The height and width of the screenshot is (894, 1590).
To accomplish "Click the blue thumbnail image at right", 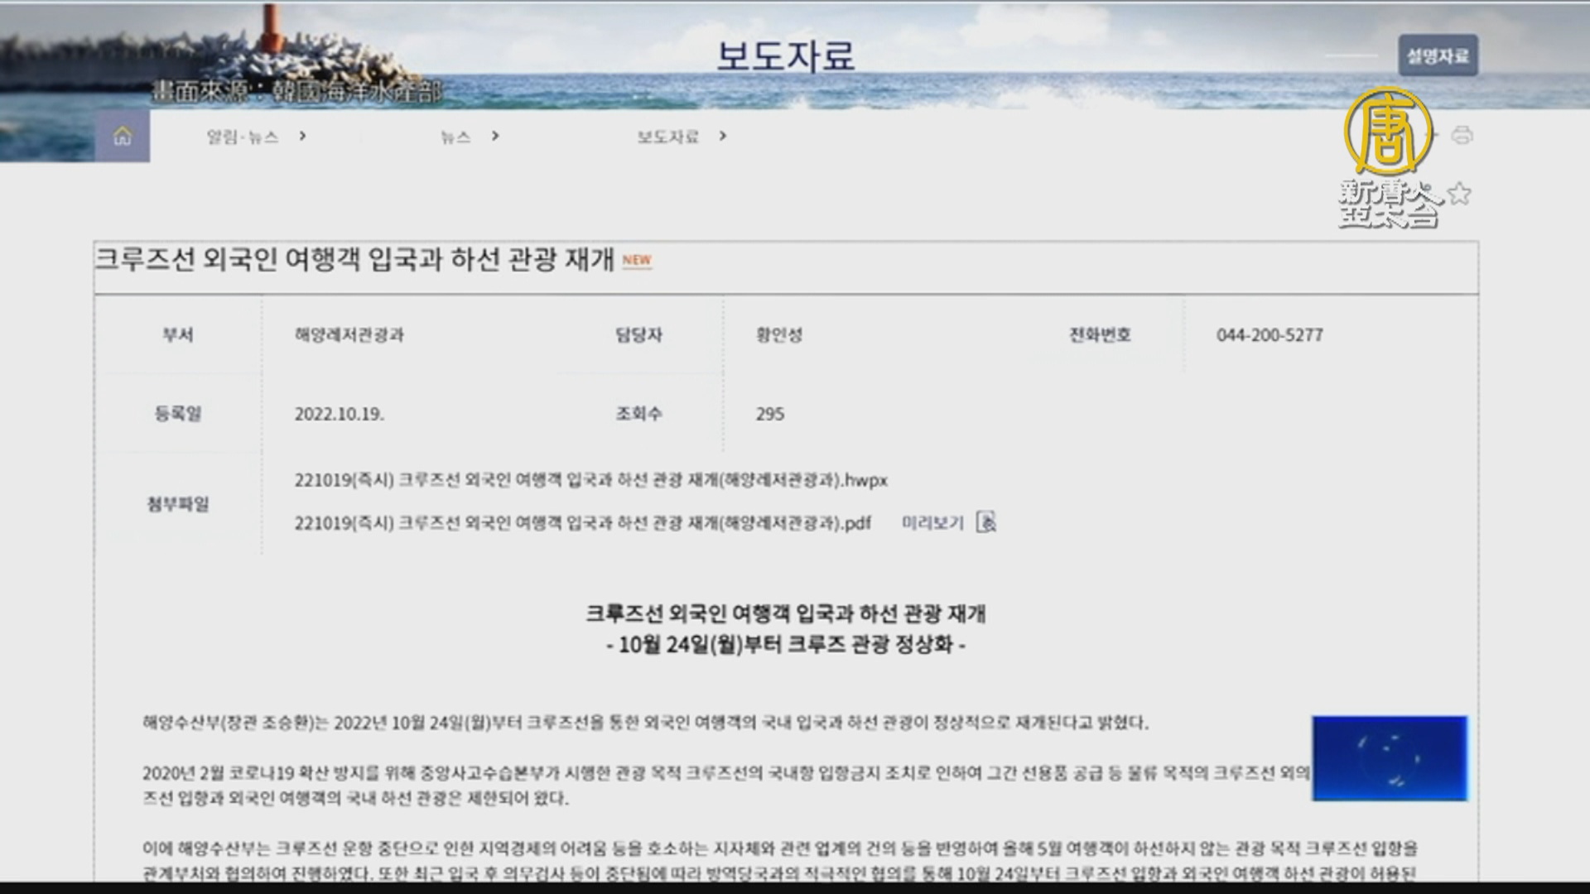I will point(1389,758).
